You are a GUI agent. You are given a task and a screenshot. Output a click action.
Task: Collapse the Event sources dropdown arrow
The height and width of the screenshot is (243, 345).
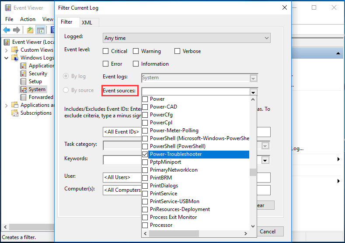click(x=253, y=92)
